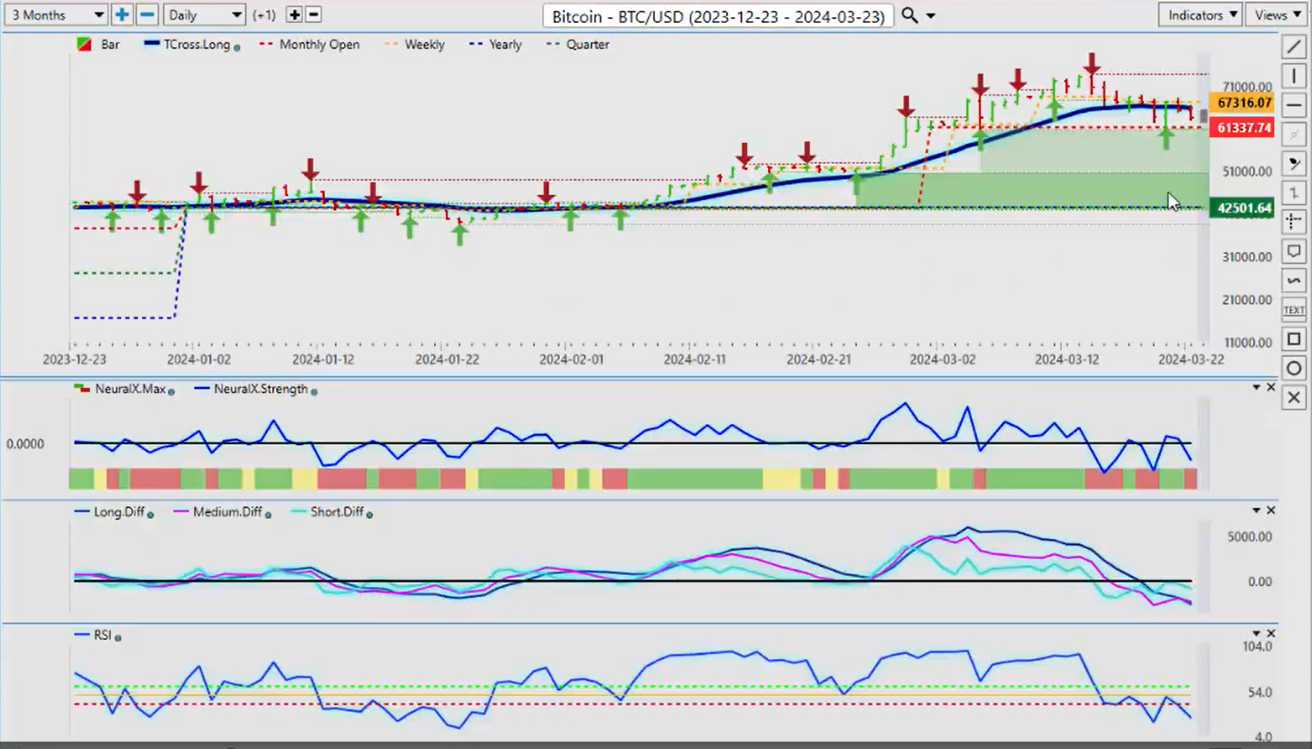The width and height of the screenshot is (1312, 749).
Task: Close the NeuralX indicator panel
Action: tap(1271, 388)
